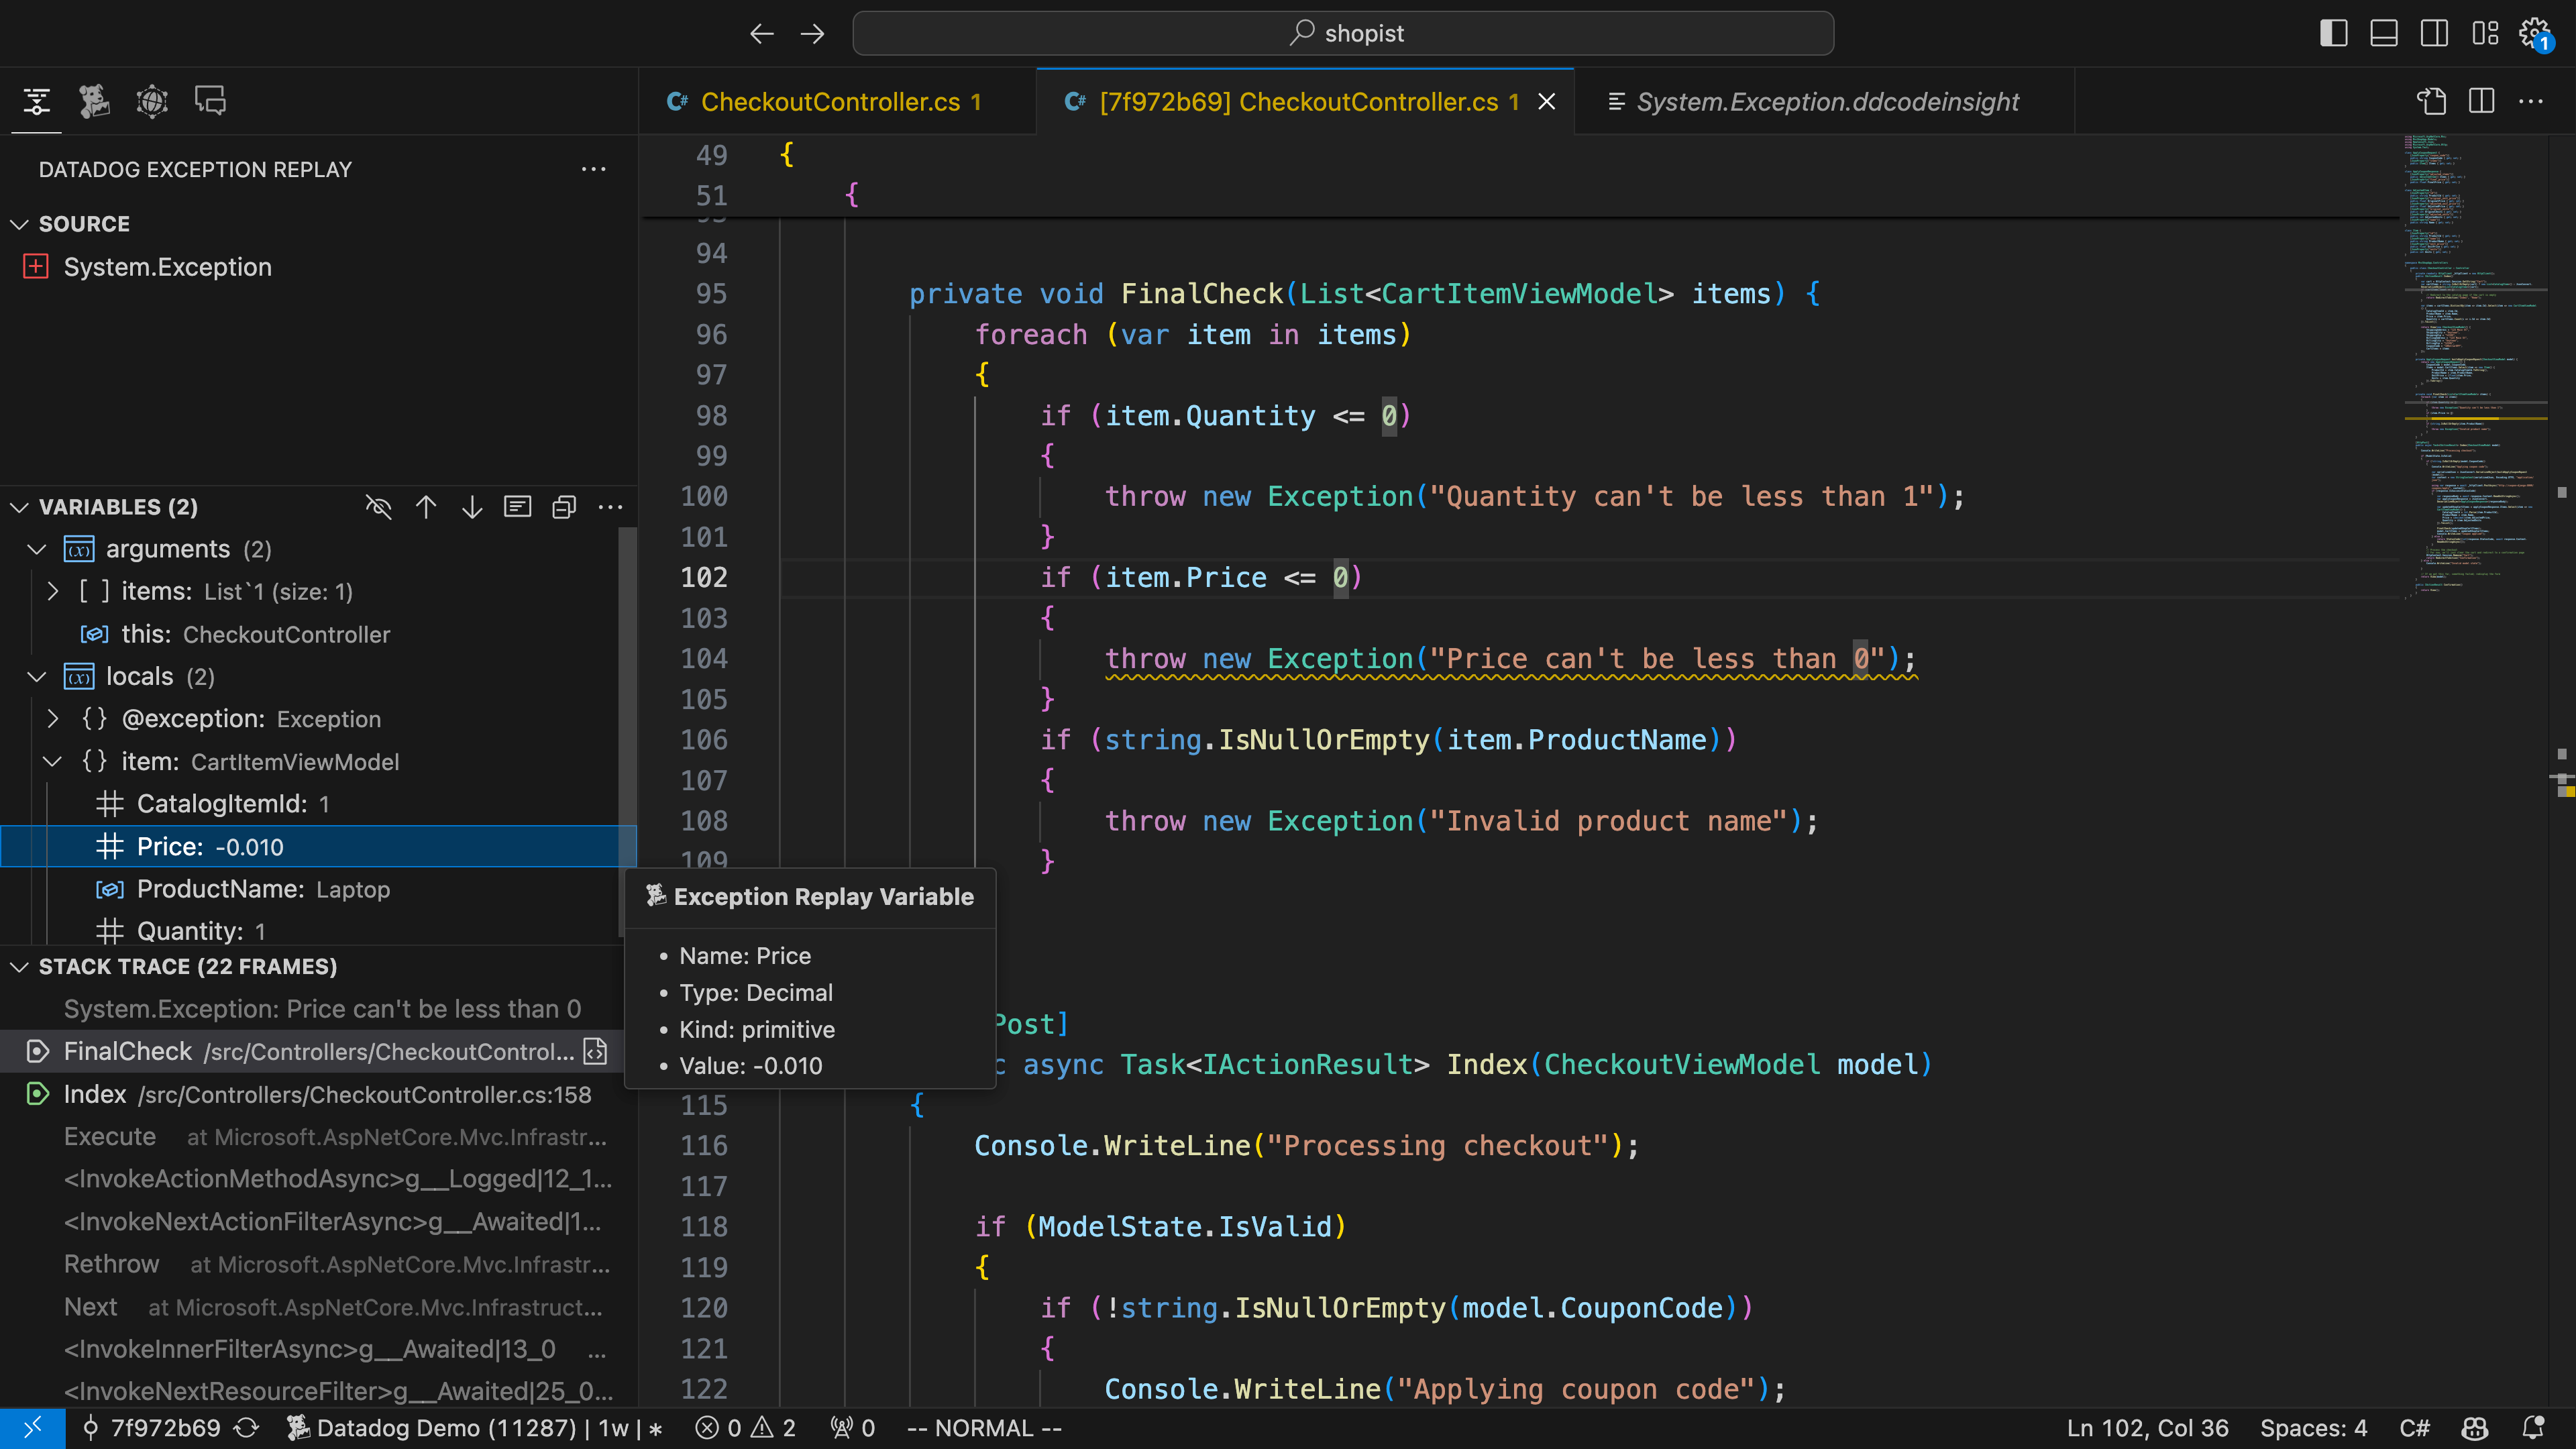Click the Exception Replay flow icon in sidebar
2576x1449 pixels.
click(36, 100)
